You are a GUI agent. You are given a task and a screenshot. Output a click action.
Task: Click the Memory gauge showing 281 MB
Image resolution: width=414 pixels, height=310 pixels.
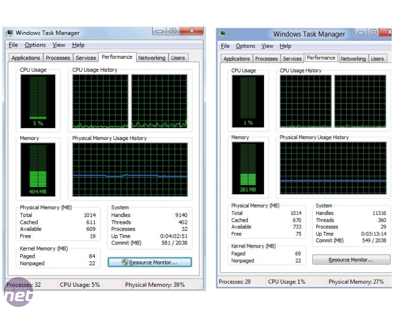(248, 168)
